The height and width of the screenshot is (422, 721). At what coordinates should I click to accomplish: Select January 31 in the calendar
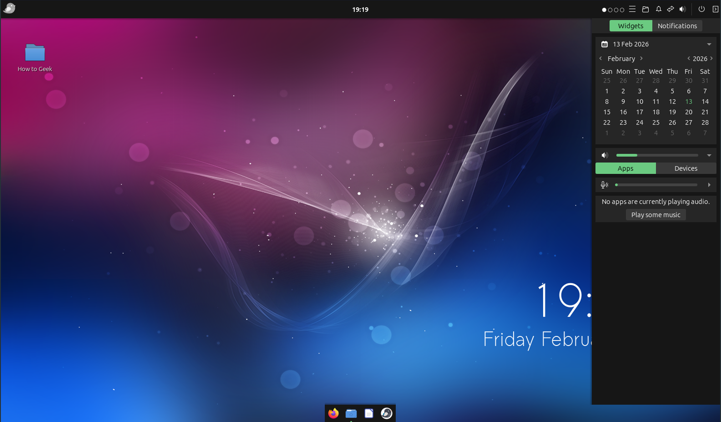tap(705, 80)
